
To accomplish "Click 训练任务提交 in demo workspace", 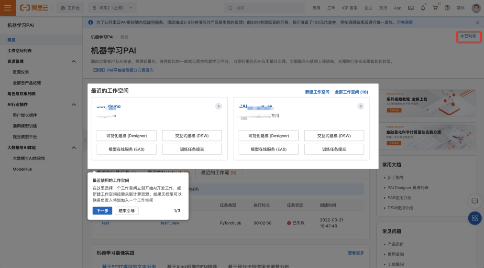I will [192, 149].
